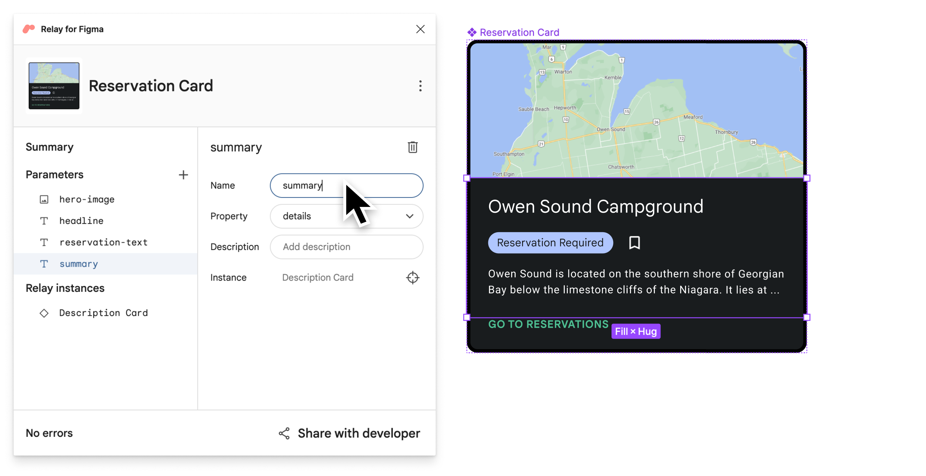Click the bookmark icon on Reservation Card
The image size is (926, 476).
tap(634, 243)
